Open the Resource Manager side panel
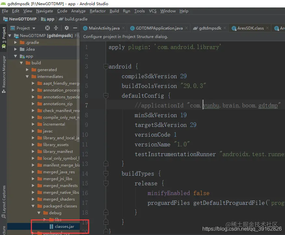 click(x=4, y=74)
